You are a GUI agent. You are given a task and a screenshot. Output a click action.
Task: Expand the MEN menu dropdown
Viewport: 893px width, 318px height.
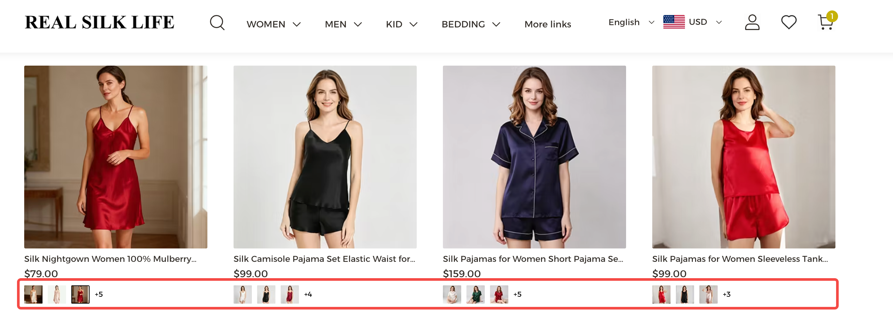(x=343, y=24)
